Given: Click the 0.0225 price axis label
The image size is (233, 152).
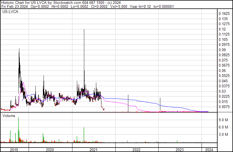Looking at the screenshot, I should pos(224,97).
